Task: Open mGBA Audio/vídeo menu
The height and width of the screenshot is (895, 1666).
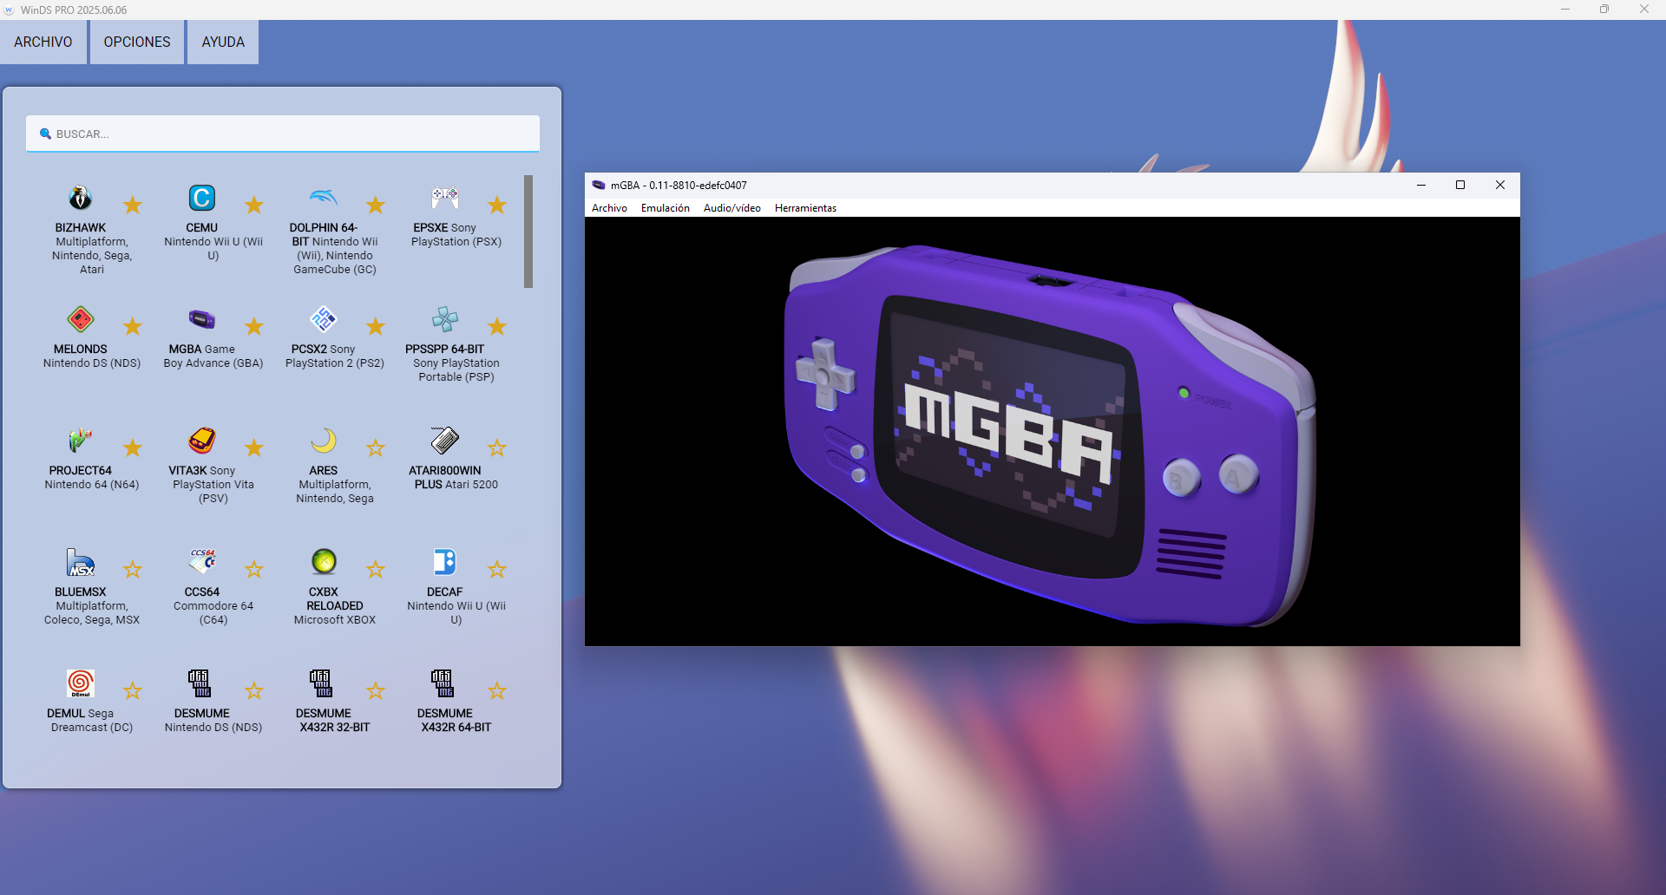Action: coord(732,208)
